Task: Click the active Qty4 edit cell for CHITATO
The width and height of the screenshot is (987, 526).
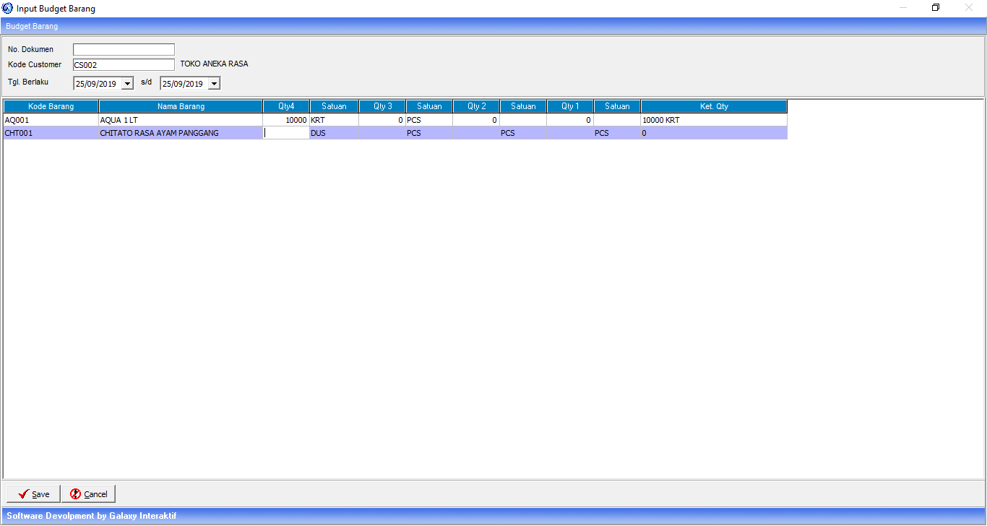Action: [286, 133]
